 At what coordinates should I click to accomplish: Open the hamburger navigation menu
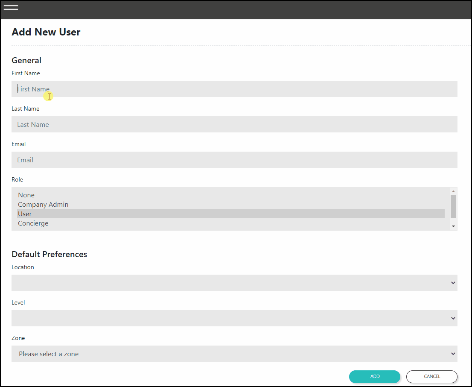pyautogui.click(x=11, y=8)
